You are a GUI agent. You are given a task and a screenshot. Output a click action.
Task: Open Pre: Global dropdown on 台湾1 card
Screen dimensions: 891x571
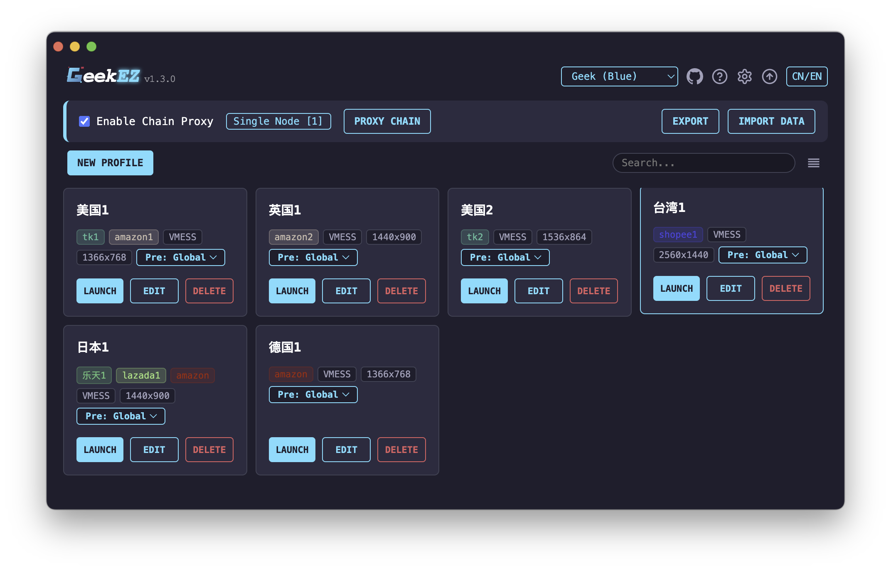click(763, 255)
